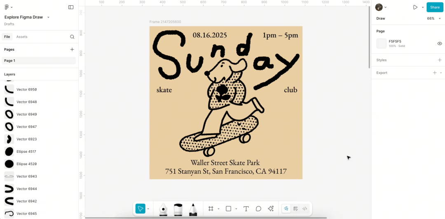Switch to Draw mode in toolbar
Image resolution: width=445 pixels, height=219 pixels.
click(x=286, y=209)
